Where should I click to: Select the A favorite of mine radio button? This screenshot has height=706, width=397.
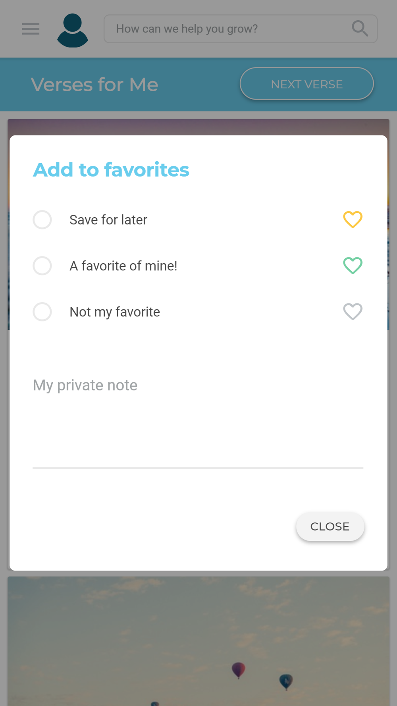42,266
